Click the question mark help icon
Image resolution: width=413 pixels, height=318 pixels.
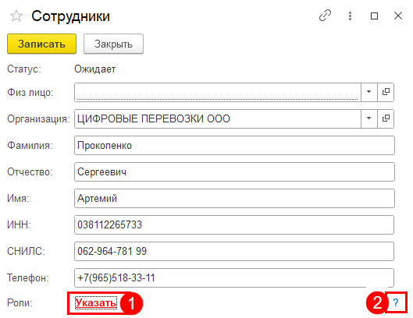(x=396, y=302)
